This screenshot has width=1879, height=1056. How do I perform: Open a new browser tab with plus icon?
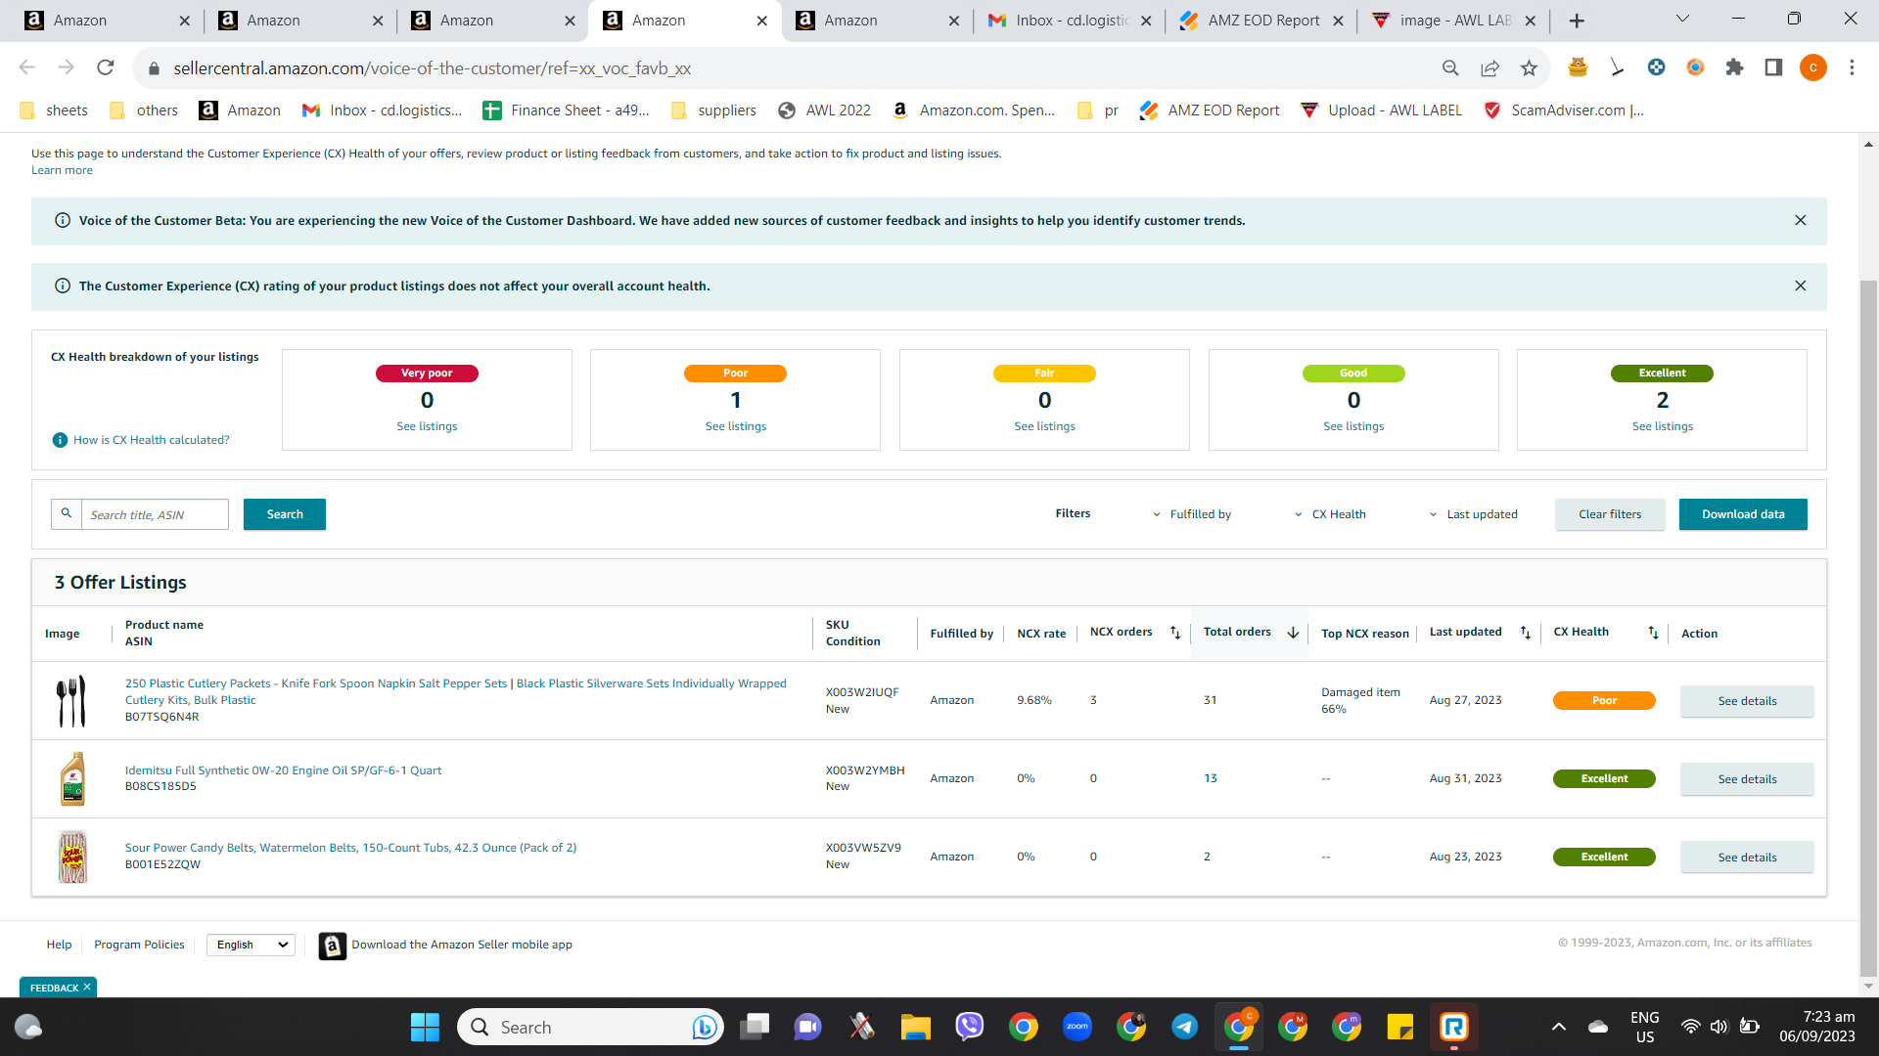point(1577,21)
